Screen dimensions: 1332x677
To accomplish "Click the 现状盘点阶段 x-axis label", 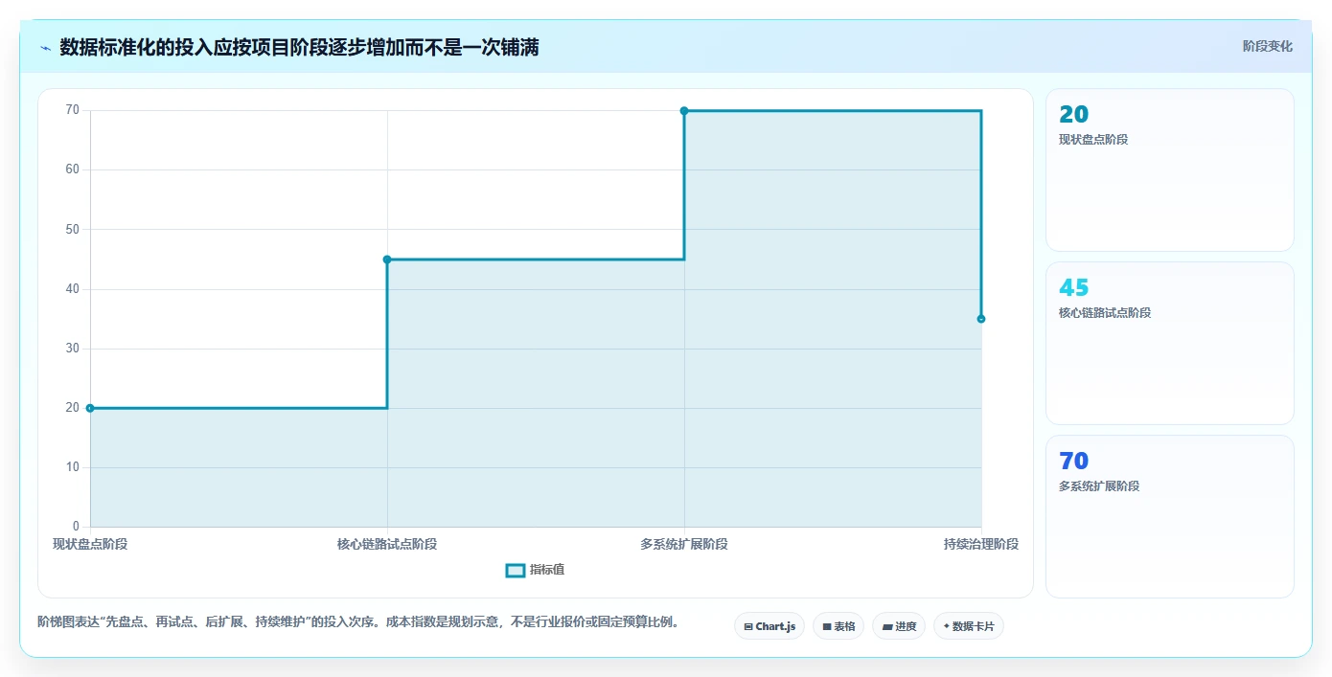I will (x=90, y=545).
